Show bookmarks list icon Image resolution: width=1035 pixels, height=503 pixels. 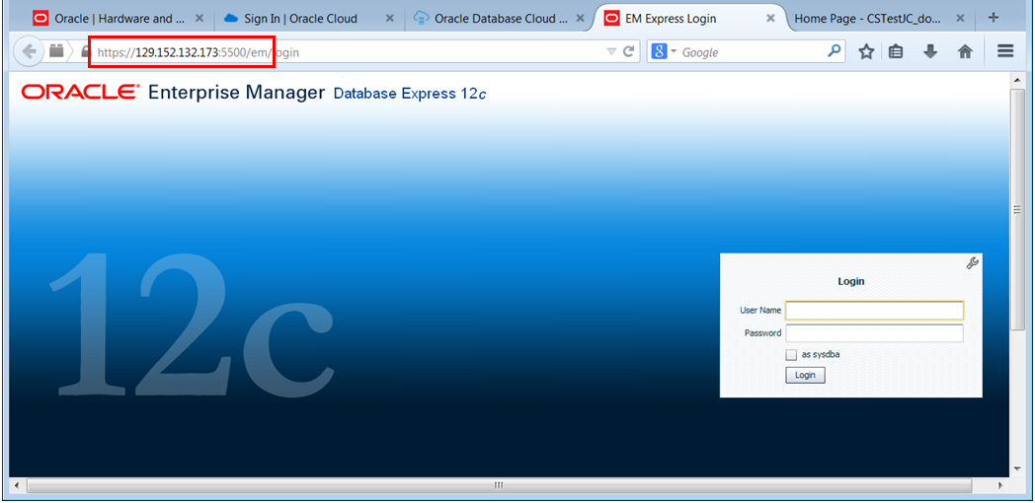click(x=896, y=51)
